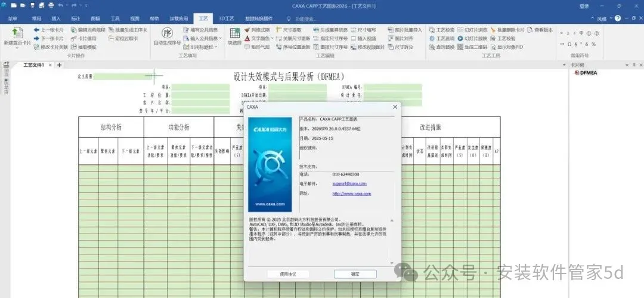This screenshot has width=644, height=298.
Task: Click 修改视频图片 tool
Action: 367,47
